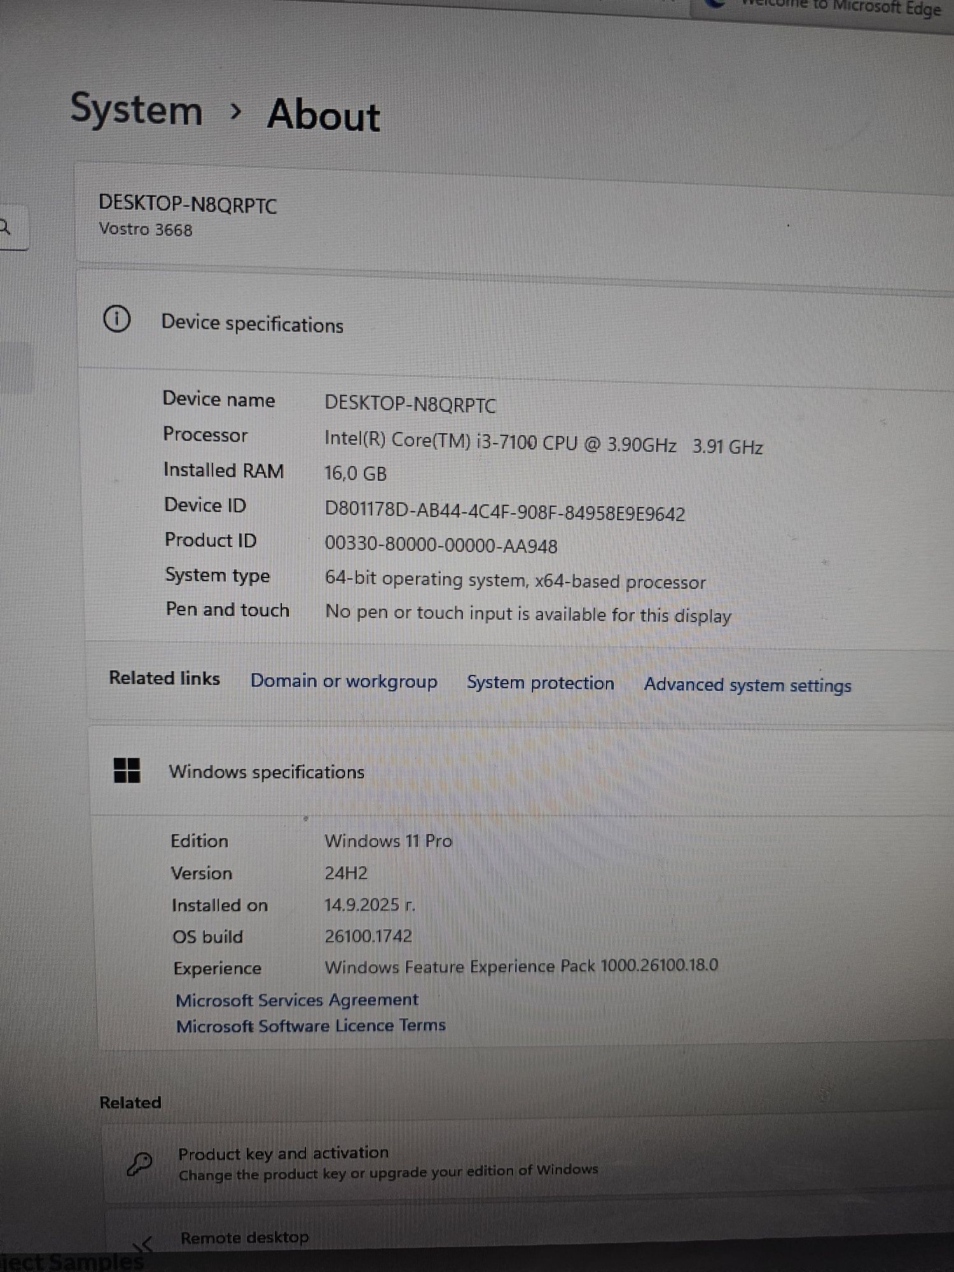Click the OS build label
Screen dimensions: 954x1272
click(x=207, y=936)
